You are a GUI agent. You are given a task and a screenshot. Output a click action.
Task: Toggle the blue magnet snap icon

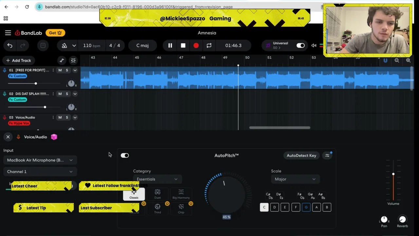tap(385, 61)
